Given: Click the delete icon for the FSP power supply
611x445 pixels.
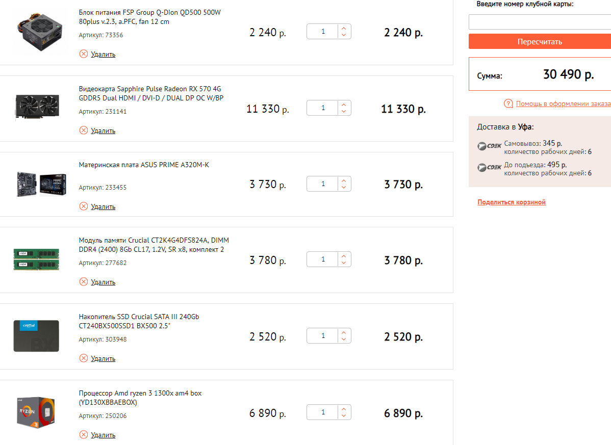Looking at the screenshot, I should tap(84, 54).
